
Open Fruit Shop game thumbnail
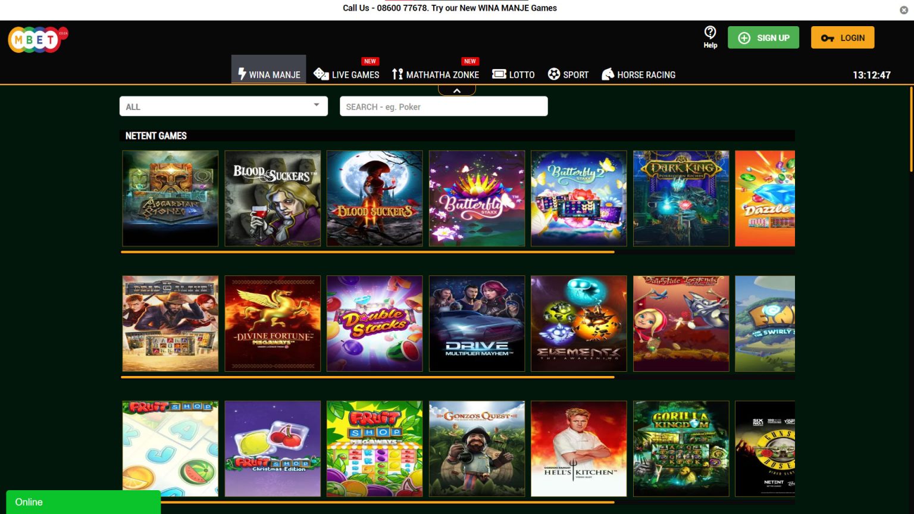170,449
